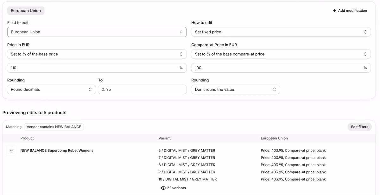Open the Round decimals rounding dropdown
Viewport: 380px width, 195px height.
[x=52, y=89]
